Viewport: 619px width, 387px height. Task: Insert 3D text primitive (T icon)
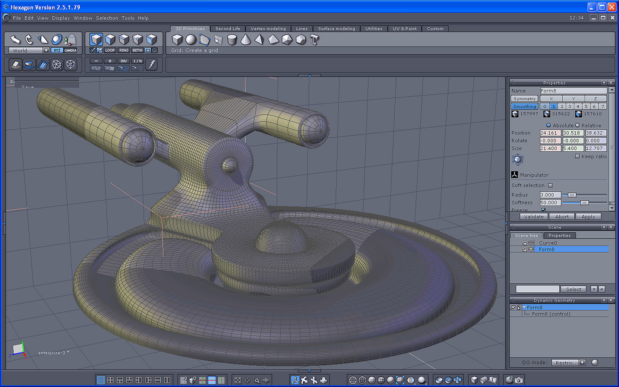point(314,39)
